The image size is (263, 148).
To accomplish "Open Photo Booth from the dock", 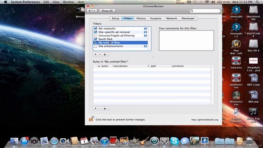I will [x=114, y=141].
